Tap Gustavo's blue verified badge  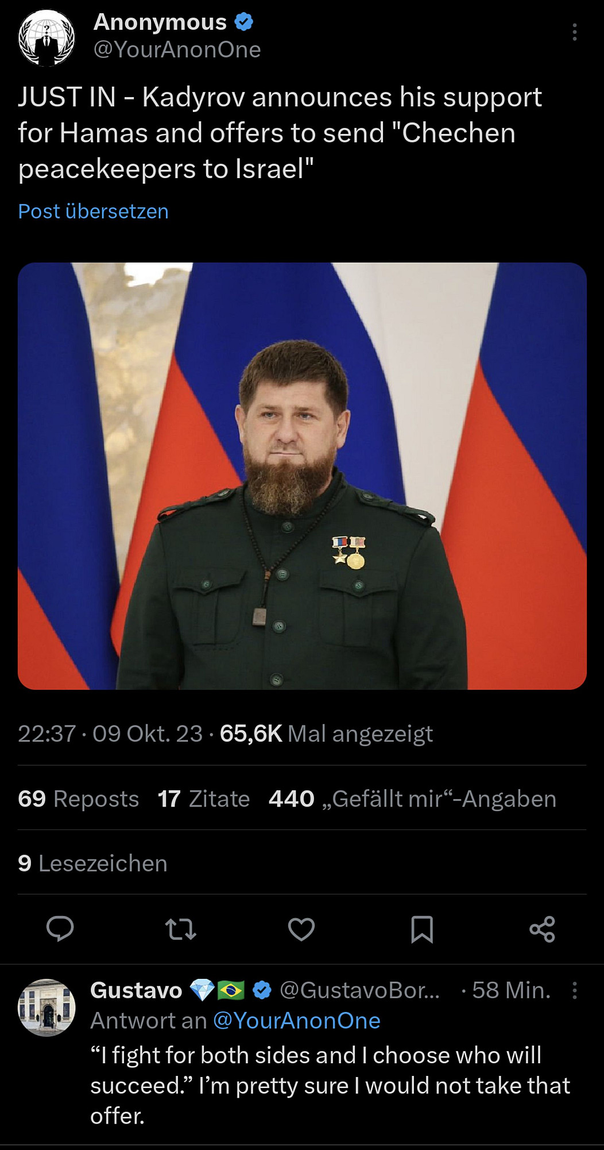coord(262,990)
